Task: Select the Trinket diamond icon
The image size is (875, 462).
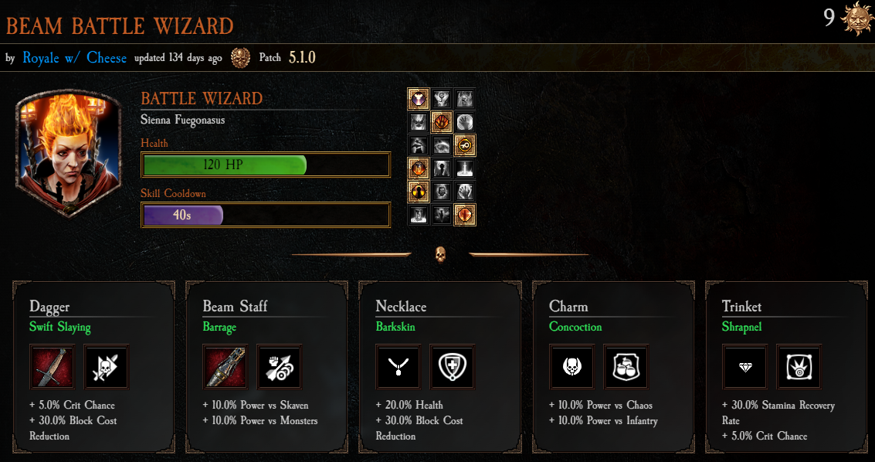Action: [x=745, y=366]
